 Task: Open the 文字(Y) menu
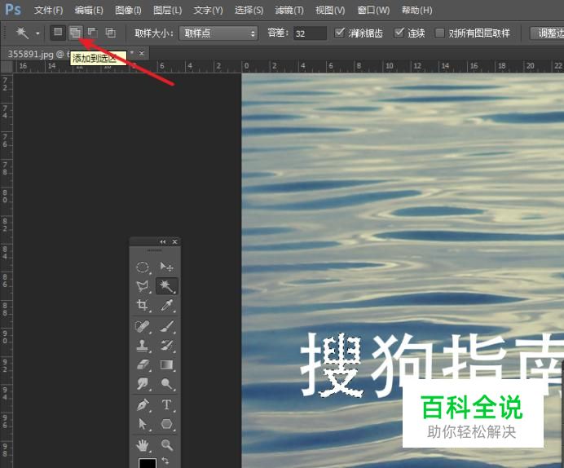coord(208,10)
